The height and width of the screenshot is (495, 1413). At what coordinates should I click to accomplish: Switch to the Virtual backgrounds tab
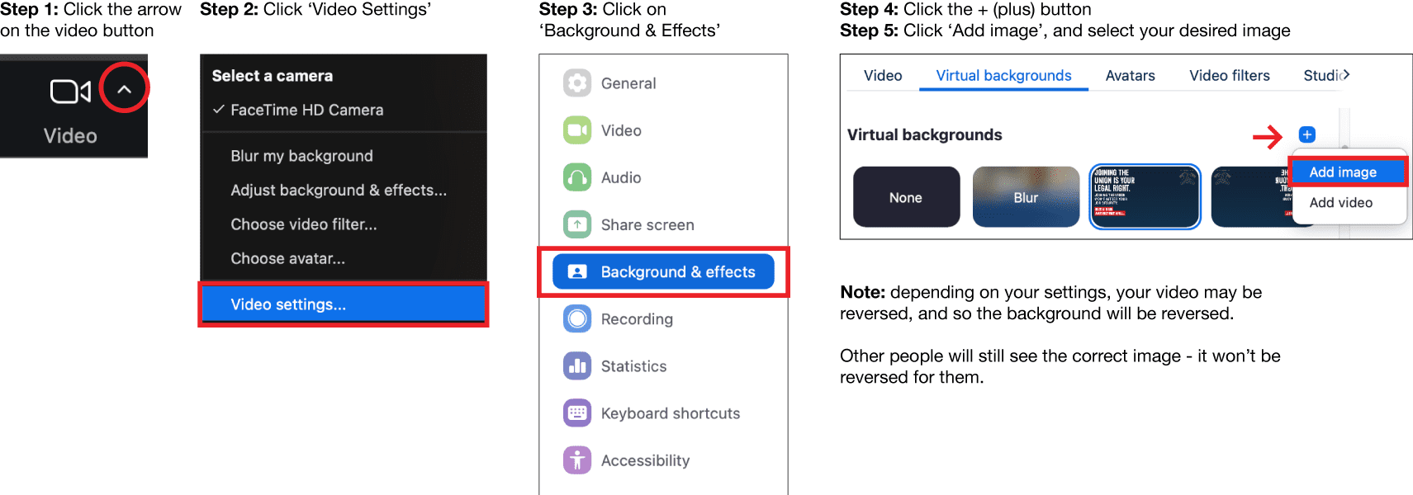tap(1003, 75)
